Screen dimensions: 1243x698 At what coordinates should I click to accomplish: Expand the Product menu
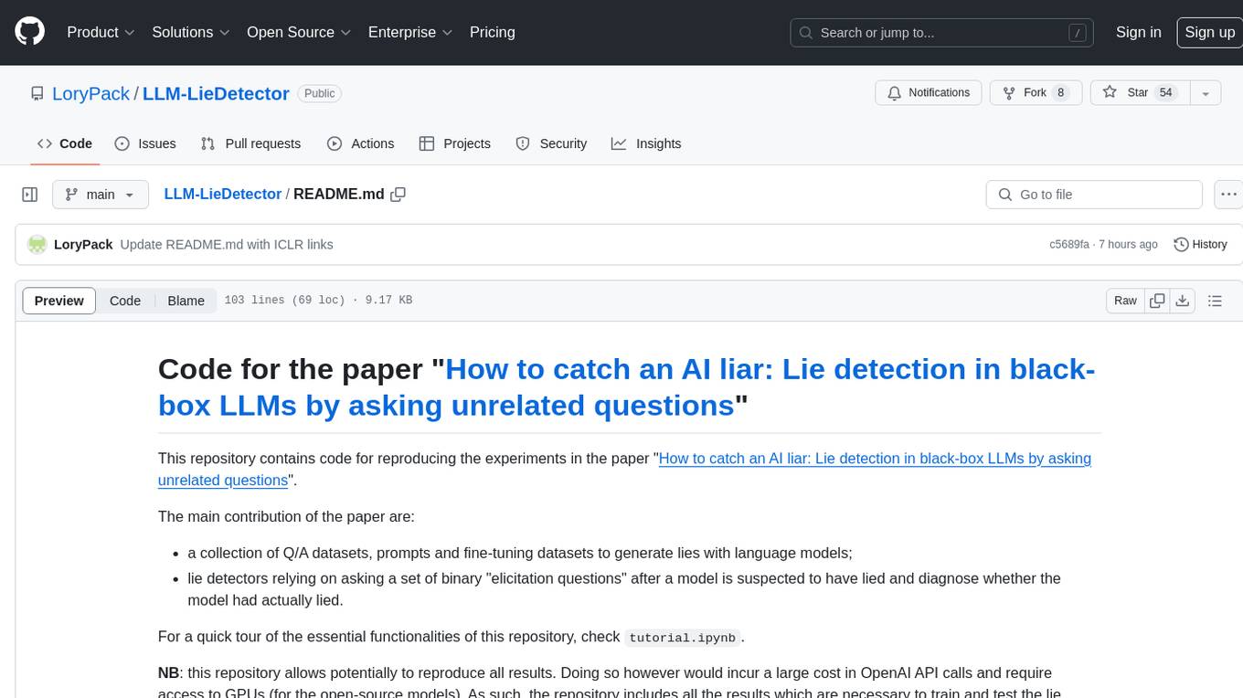[101, 32]
